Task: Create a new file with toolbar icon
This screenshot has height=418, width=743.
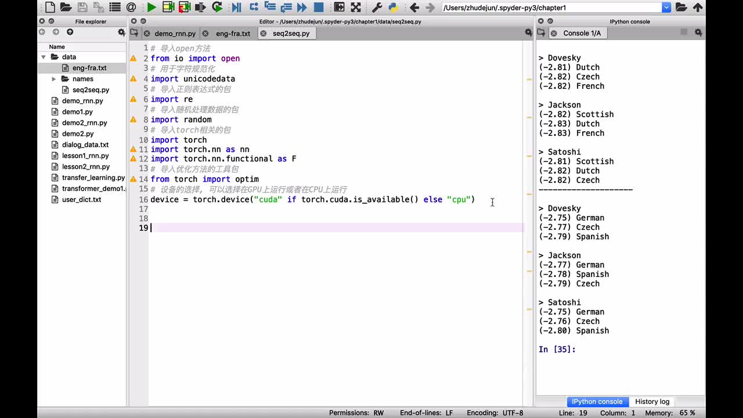Action: [x=50, y=8]
